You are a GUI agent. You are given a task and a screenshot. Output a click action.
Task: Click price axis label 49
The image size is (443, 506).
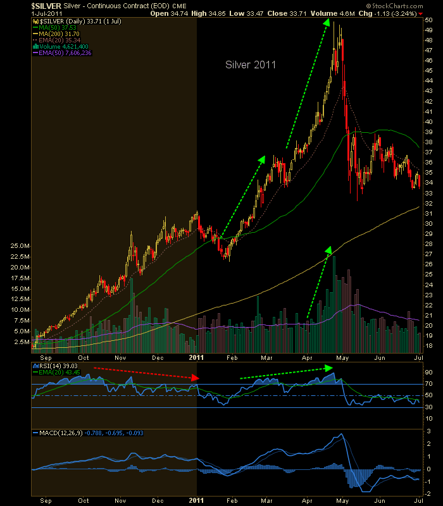click(429, 30)
